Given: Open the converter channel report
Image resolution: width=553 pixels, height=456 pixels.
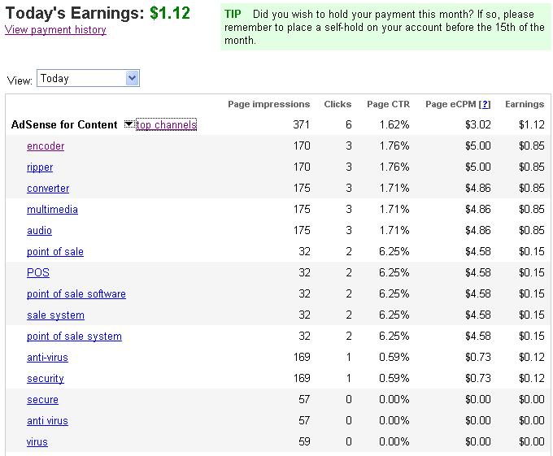Looking at the screenshot, I should (48, 189).
